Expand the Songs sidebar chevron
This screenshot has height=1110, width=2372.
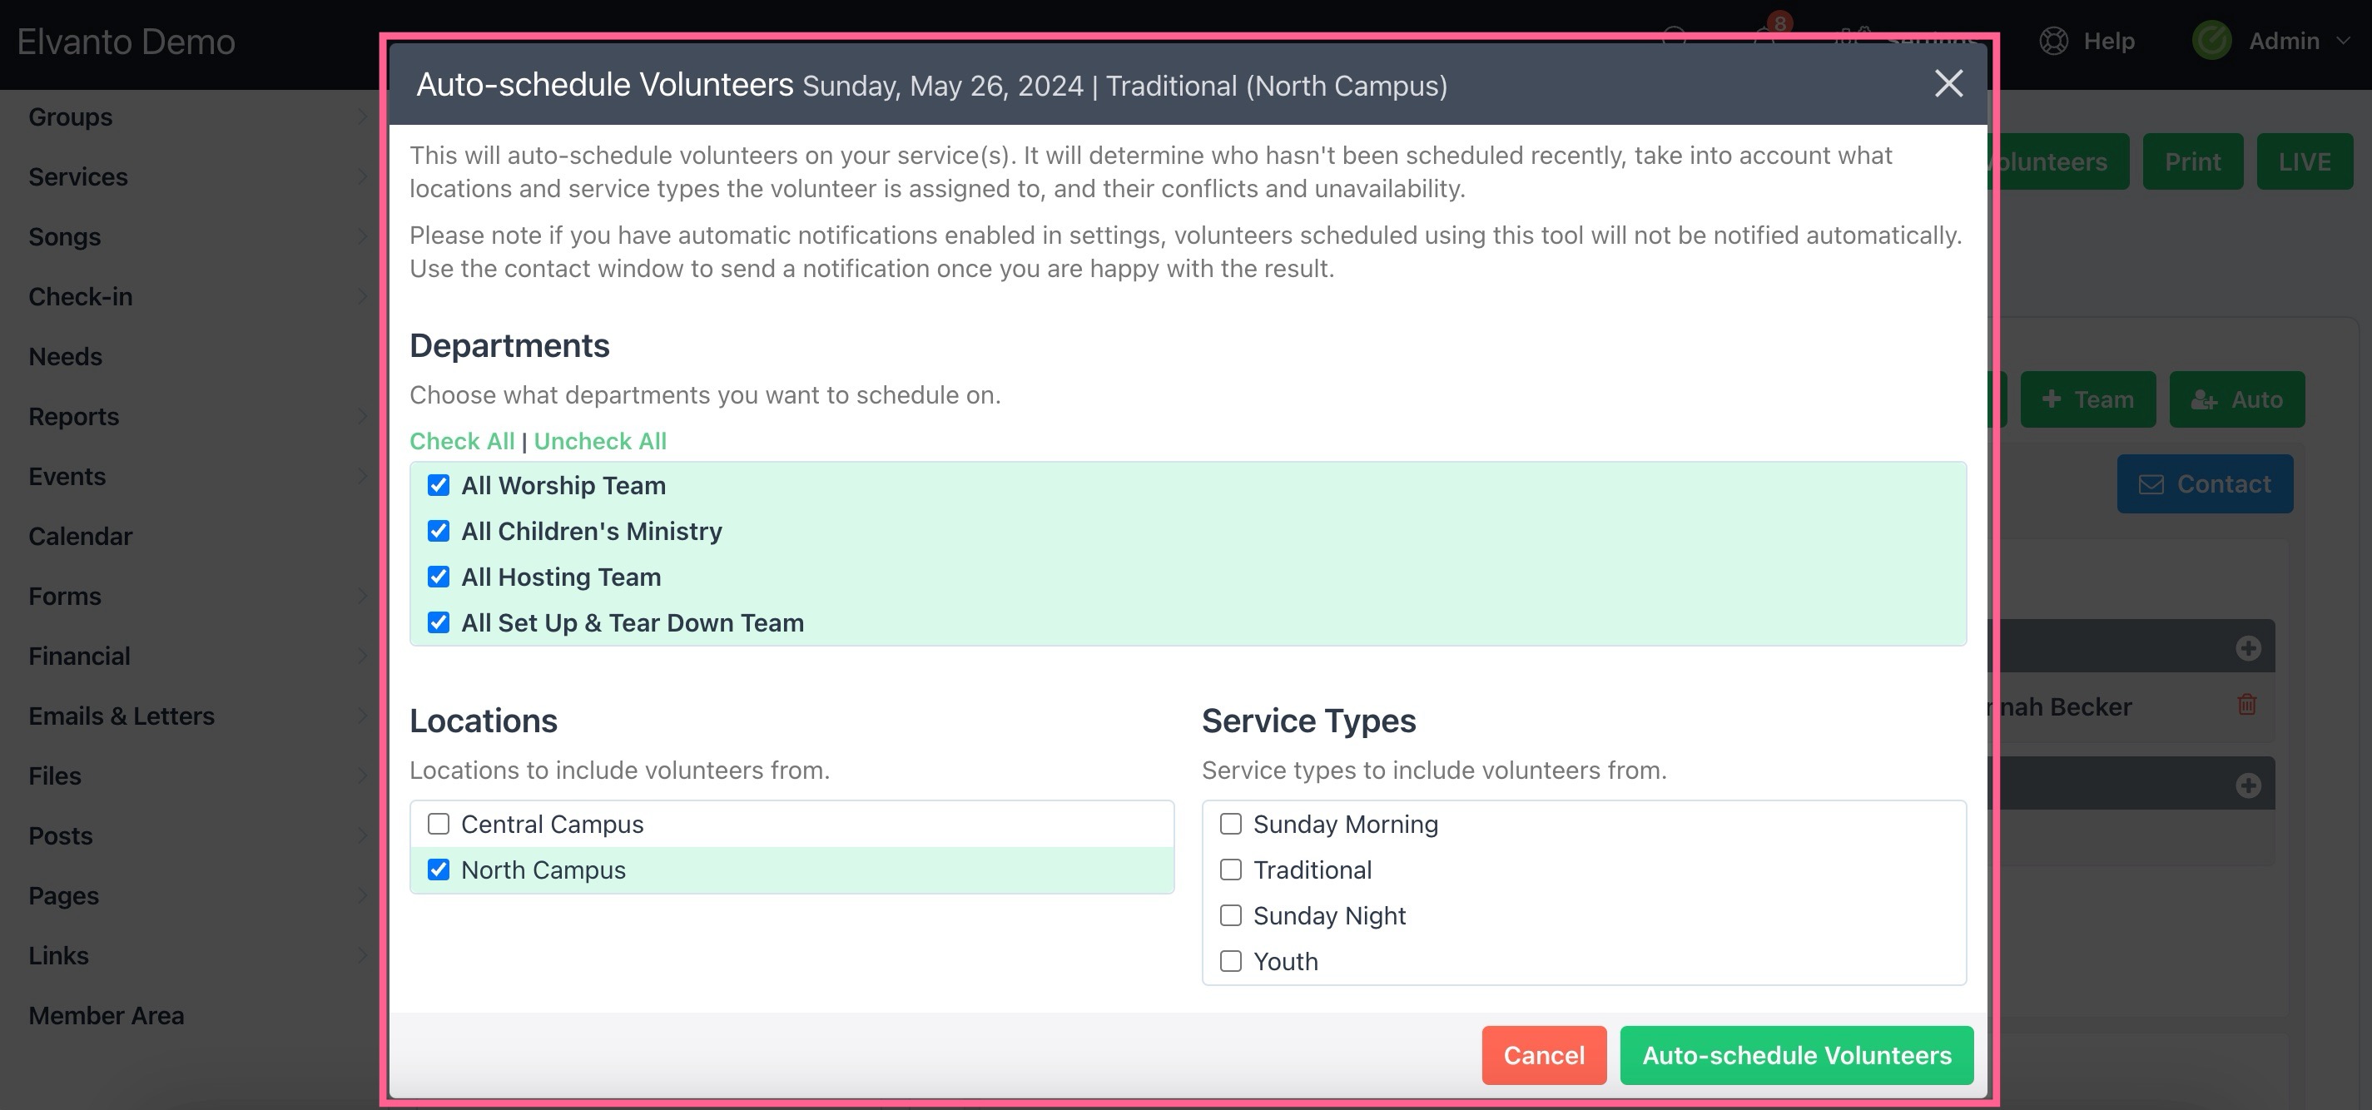[362, 236]
